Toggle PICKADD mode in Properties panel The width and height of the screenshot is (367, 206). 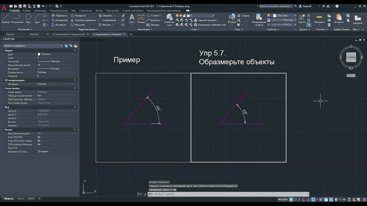pos(66,46)
